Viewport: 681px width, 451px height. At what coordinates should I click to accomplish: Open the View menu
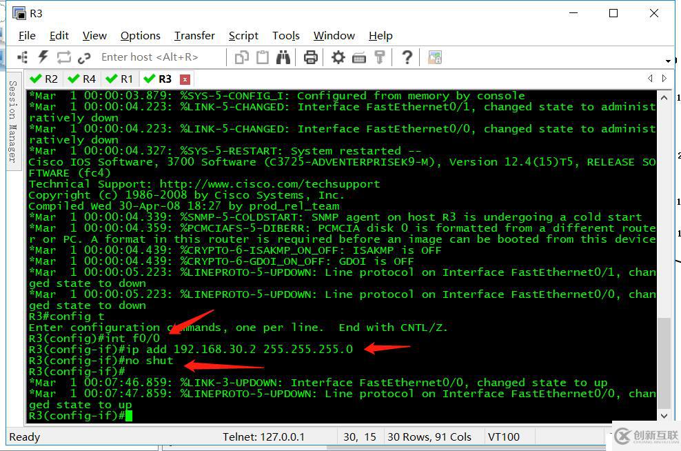tap(94, 36)
